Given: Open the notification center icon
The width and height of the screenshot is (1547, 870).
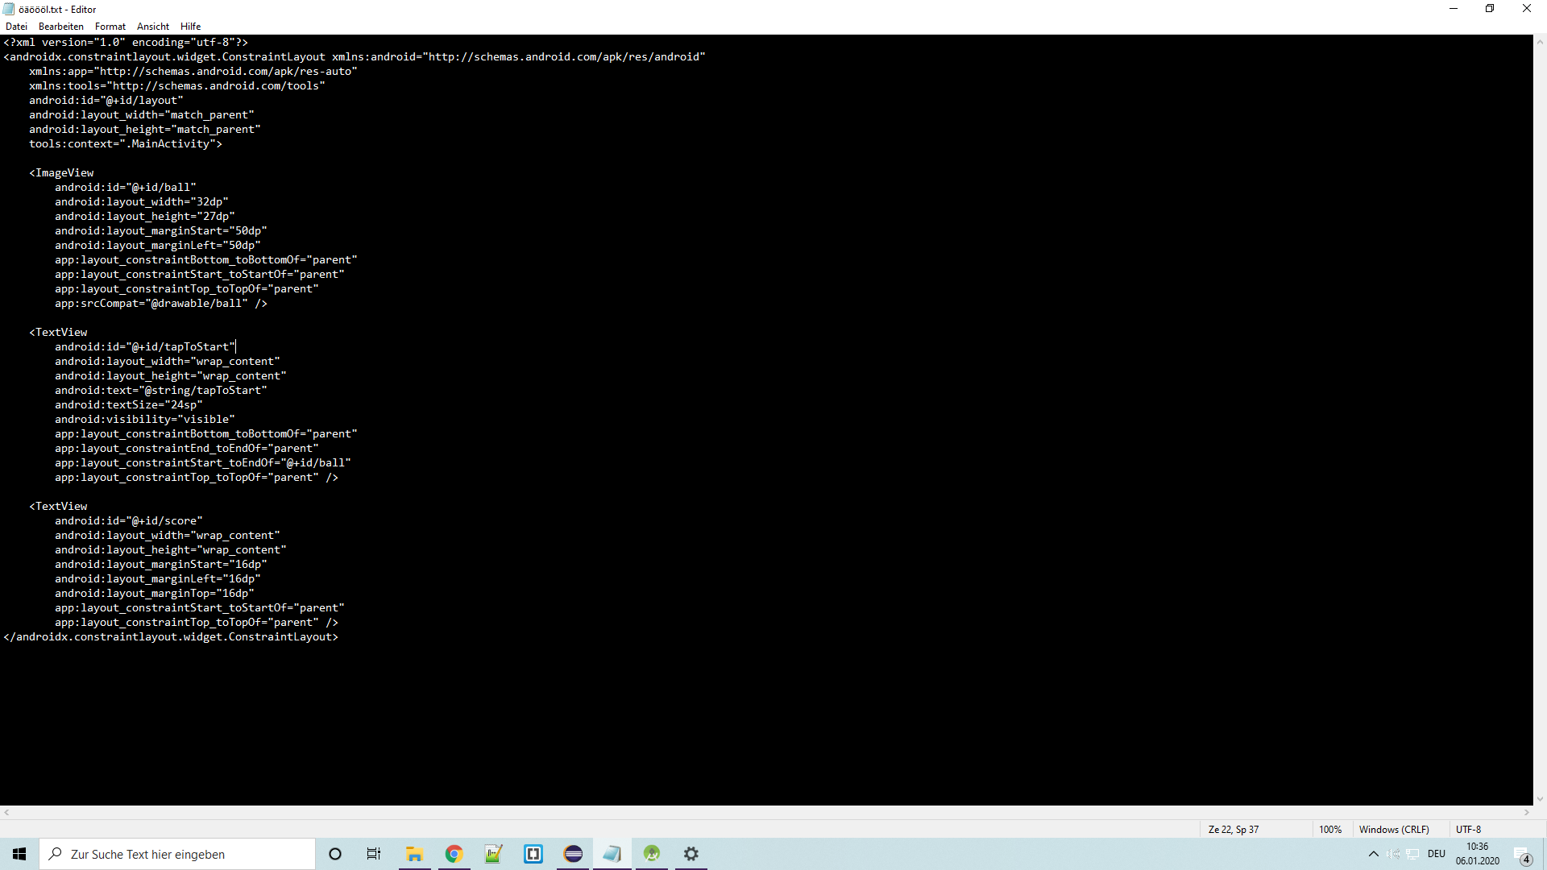Looking at the screenshot, I should click(x=1522, y=855).
